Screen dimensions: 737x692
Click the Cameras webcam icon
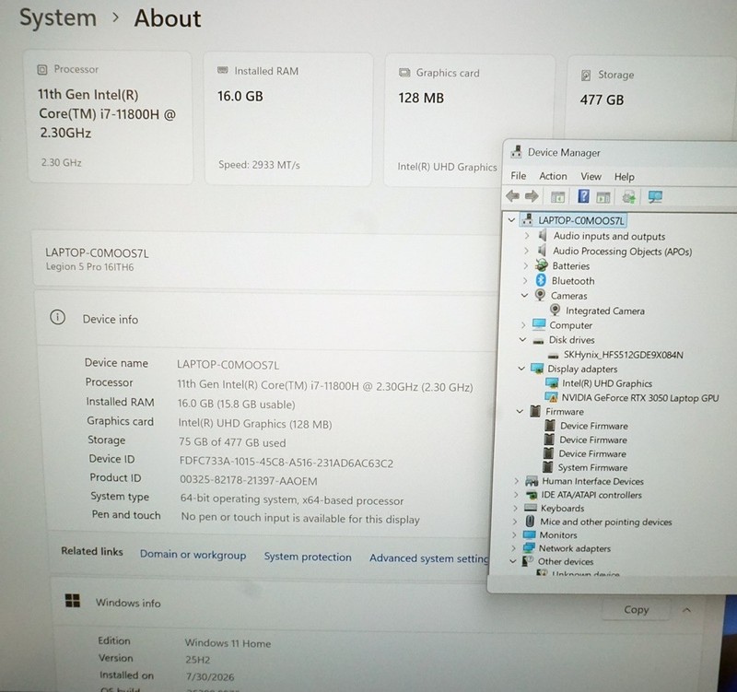pos(540,295)
